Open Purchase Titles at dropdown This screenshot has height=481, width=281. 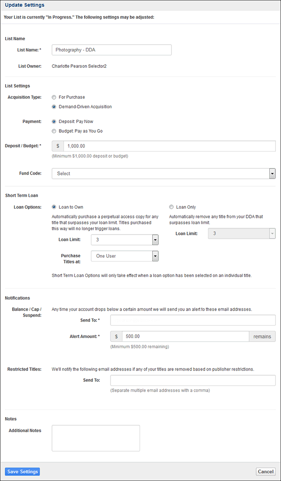[125, 256]
